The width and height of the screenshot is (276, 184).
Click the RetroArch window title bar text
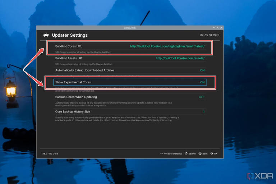(130, 28)
